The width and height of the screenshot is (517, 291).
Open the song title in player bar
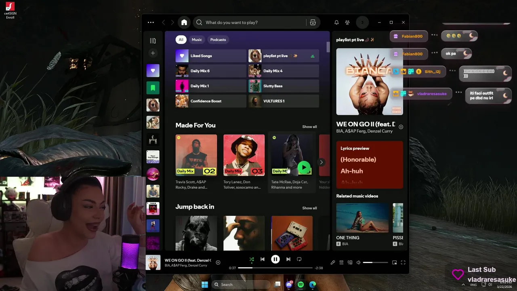(x=187, y=260)
